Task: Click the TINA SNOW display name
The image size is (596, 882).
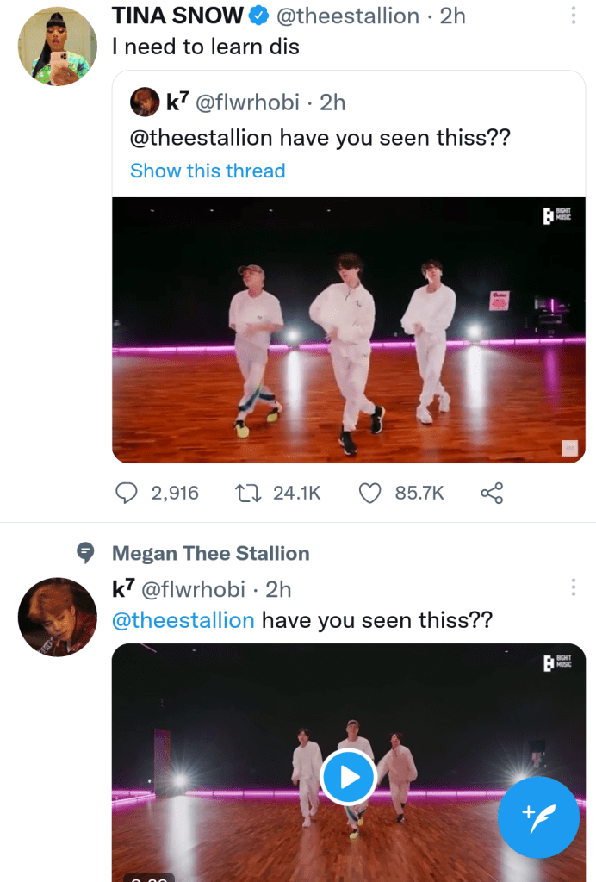Action: (177, 16)
